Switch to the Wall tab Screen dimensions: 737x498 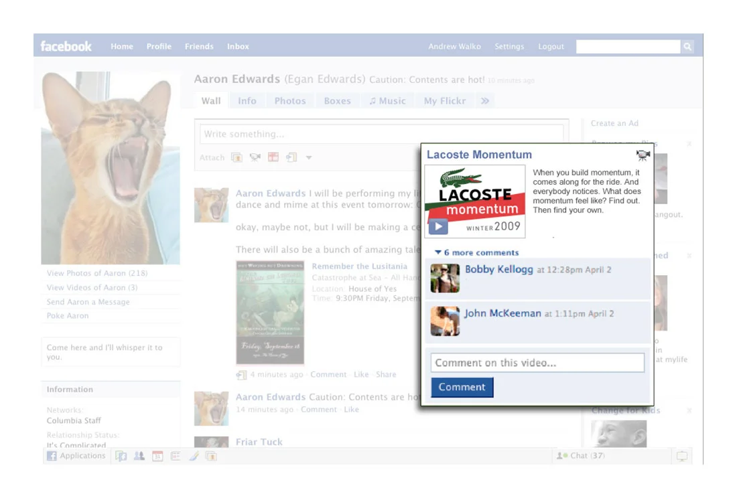point(211,101)
